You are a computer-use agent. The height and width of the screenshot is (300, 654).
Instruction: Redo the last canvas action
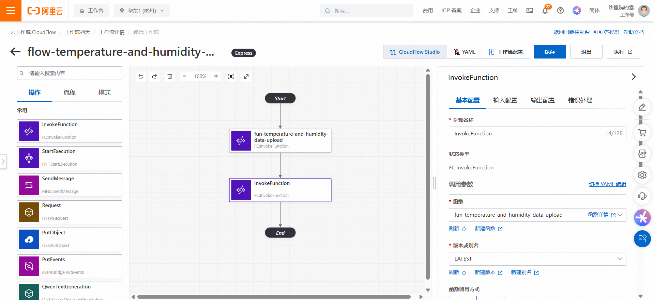tap(154, 77)
